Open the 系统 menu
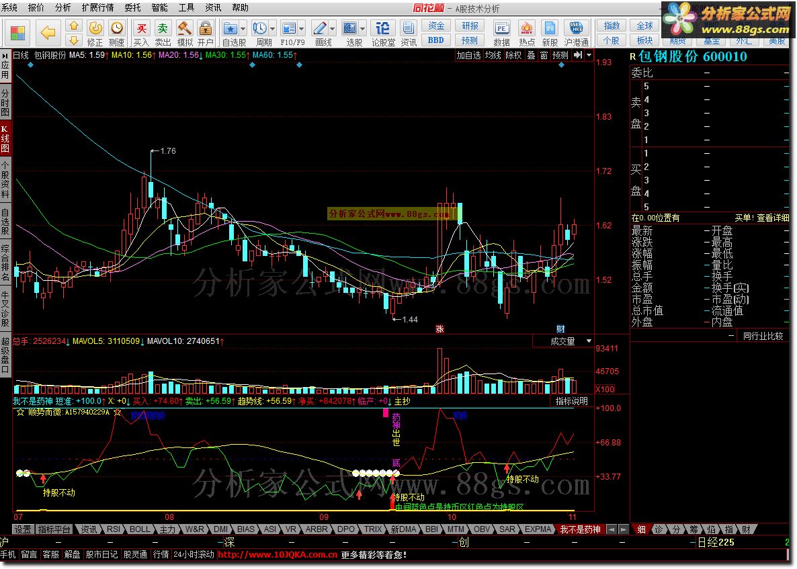Viewport: 797px width, 569px height. tap(9, 7)
